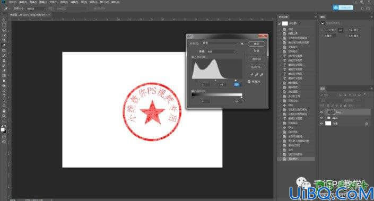The image size is (374, 201).
Task: Select the Dodge tool
Action: click(4, 85)
